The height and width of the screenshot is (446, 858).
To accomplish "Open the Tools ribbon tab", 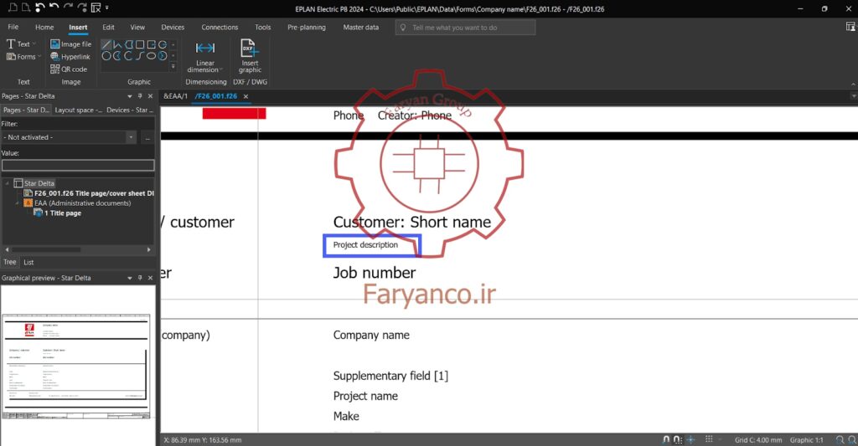I will (x=262, y=27).
